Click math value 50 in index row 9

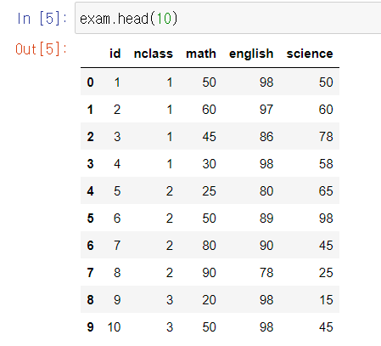(x=209, y=327)
